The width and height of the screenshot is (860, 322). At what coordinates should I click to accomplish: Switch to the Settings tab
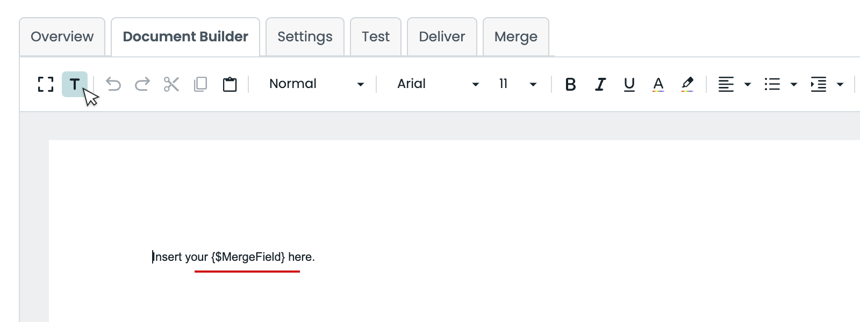click(305, 36)
